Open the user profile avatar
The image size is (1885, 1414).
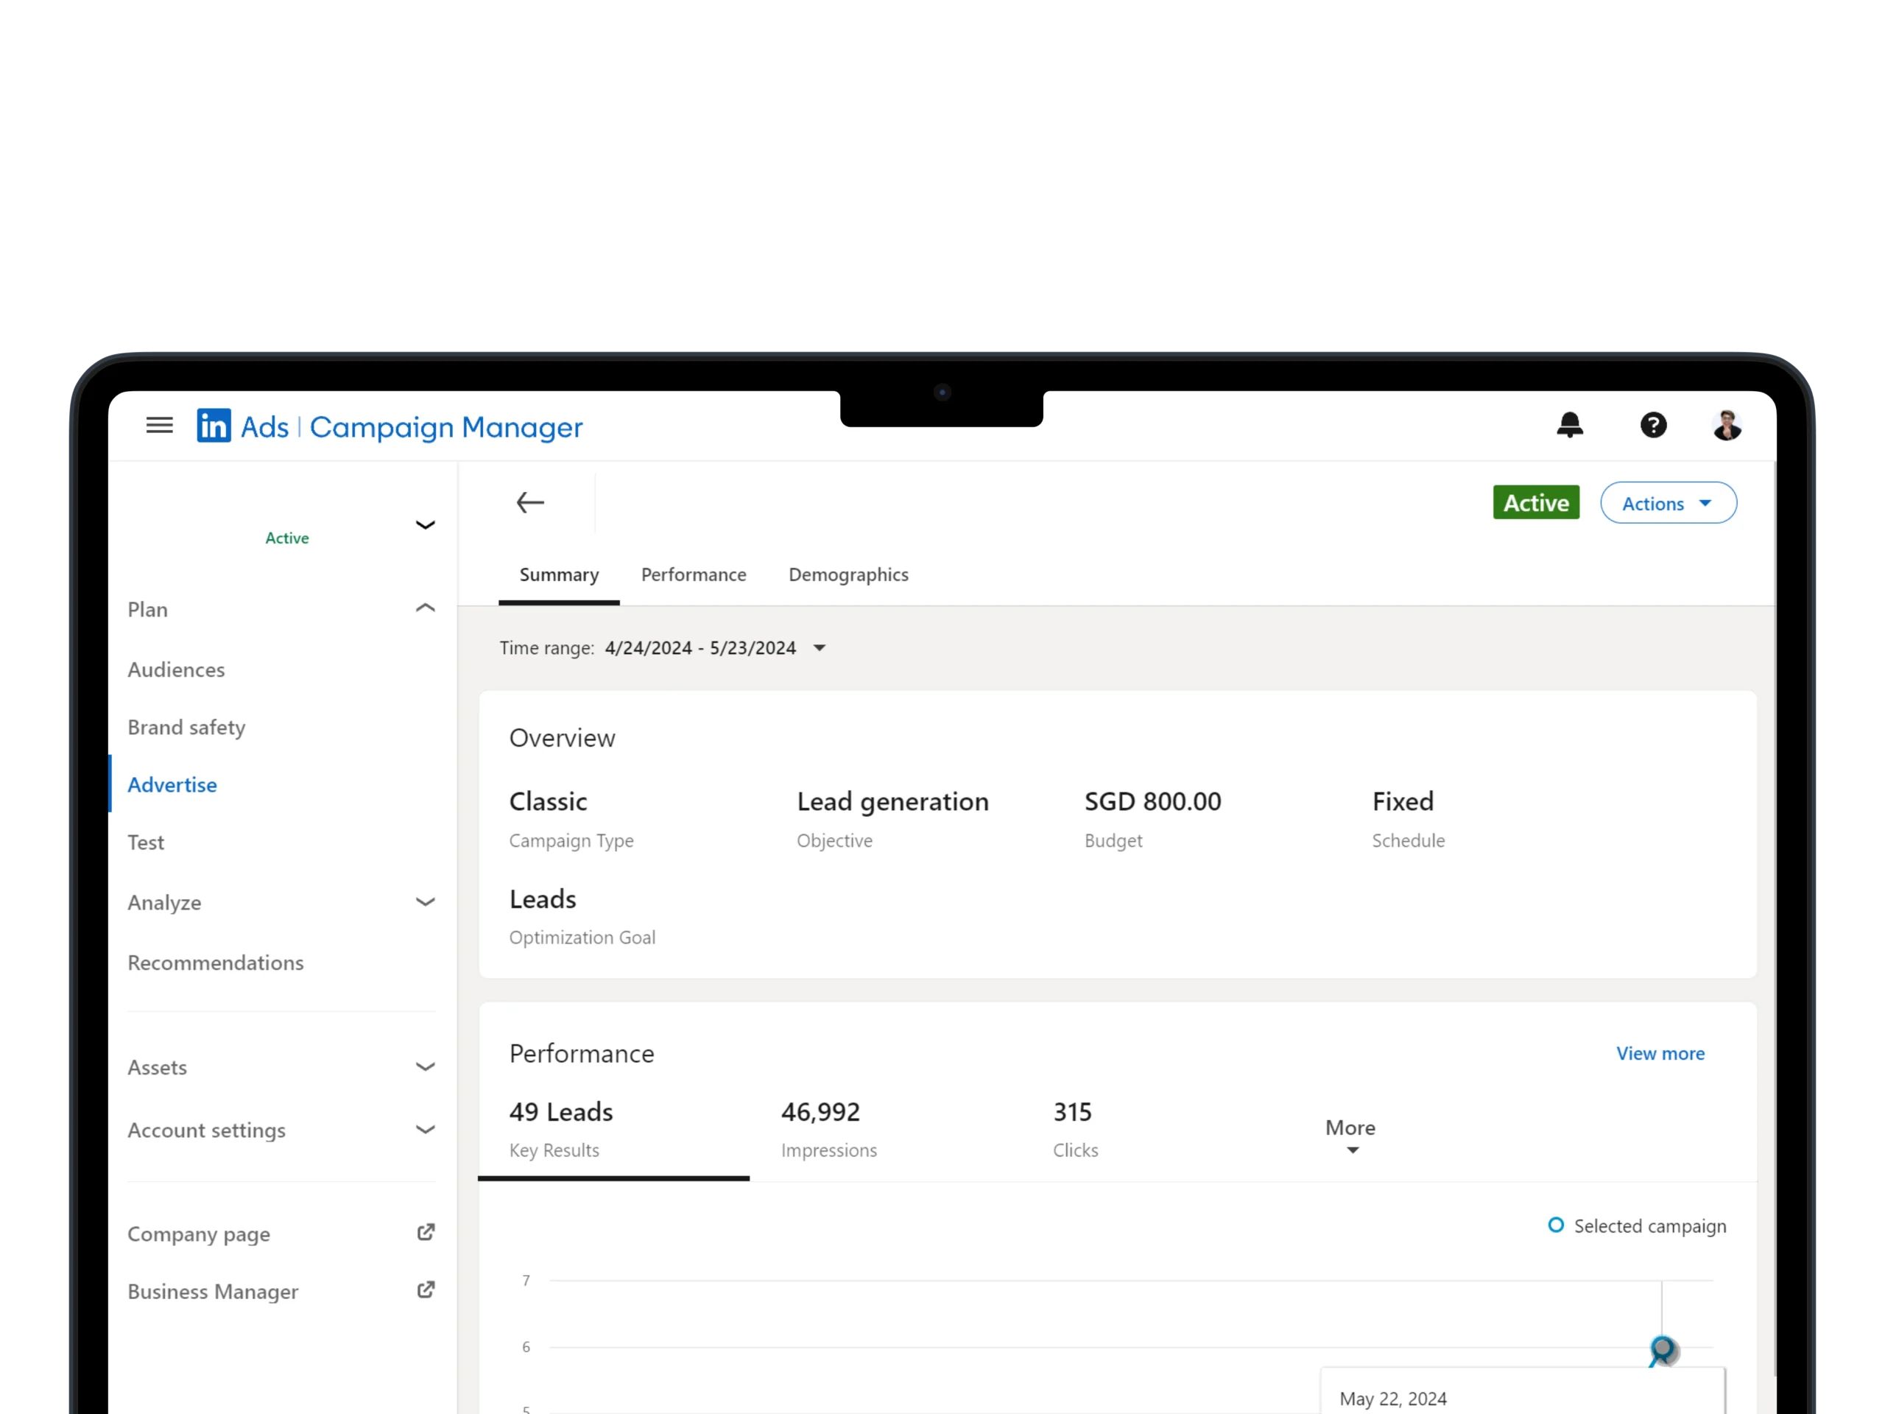[x=1727, y=424]
